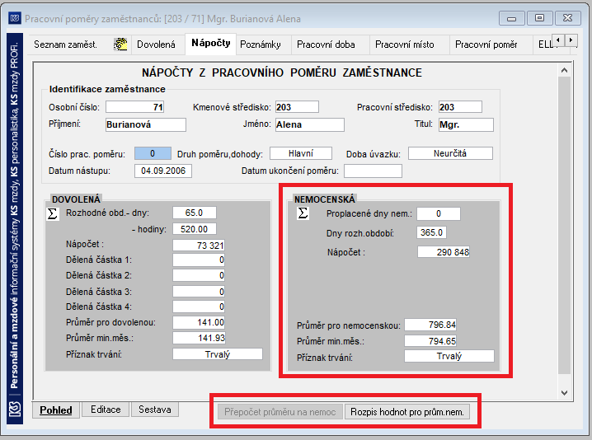Open the Pracovní místo tab
Screen dimensions: 592x440
coord(405,44)
